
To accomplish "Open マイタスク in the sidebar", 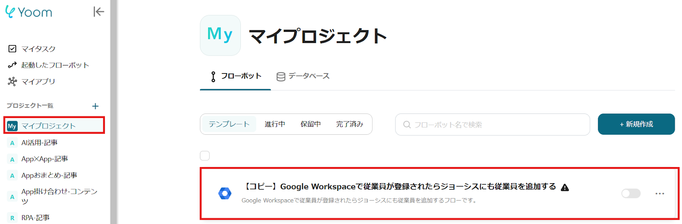I will pos(38,49).
